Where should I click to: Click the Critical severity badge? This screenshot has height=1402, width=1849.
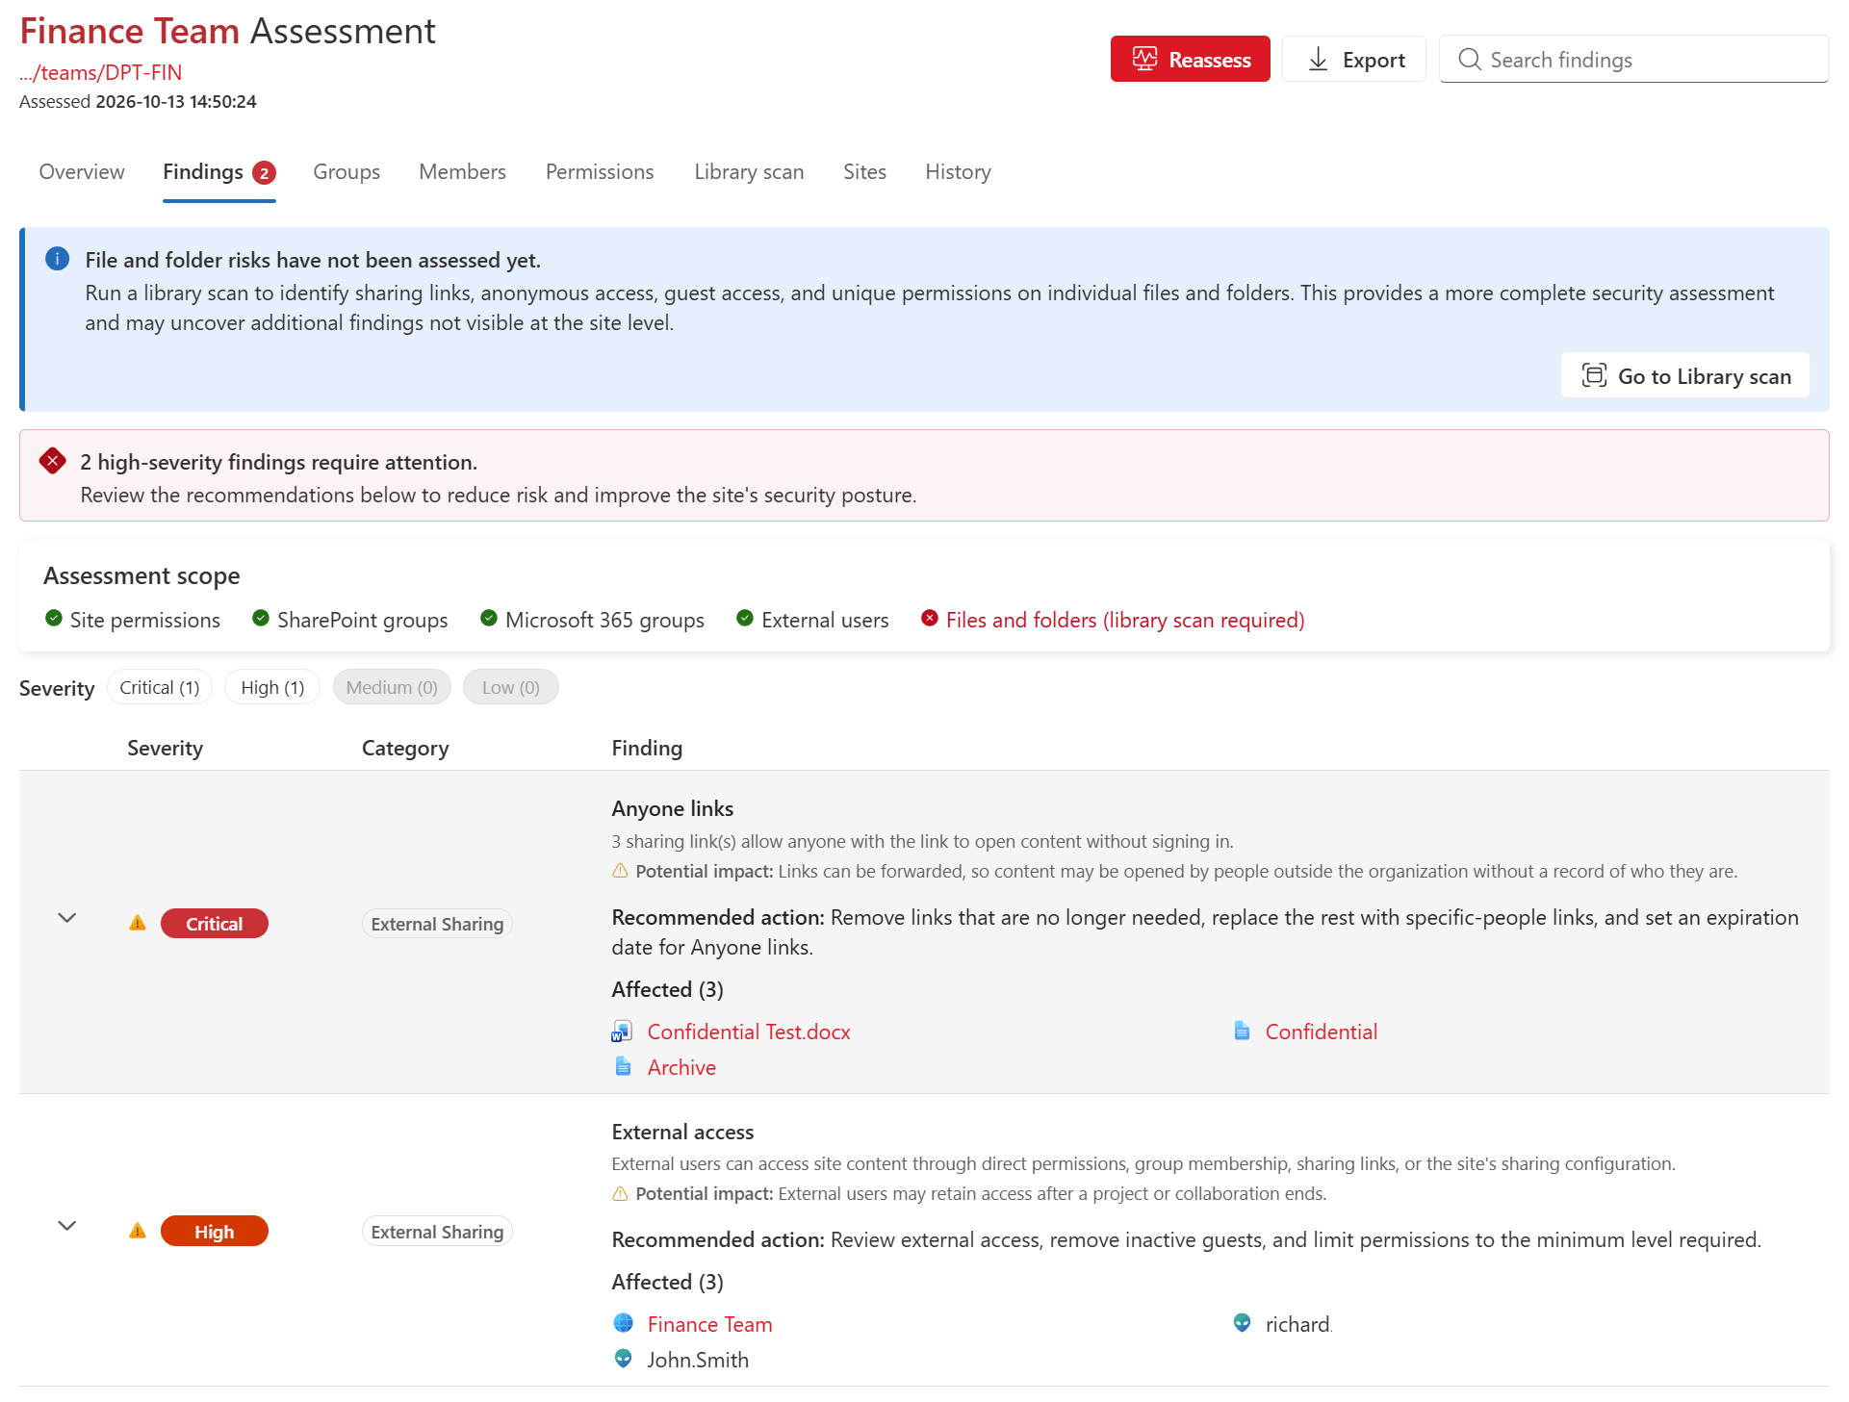214,923
